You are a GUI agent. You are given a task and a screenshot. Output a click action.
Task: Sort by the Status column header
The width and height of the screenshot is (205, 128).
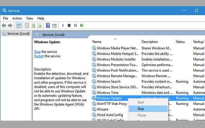(x=180, y=42)
